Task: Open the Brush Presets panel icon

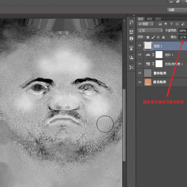Action: pos(131,48)
